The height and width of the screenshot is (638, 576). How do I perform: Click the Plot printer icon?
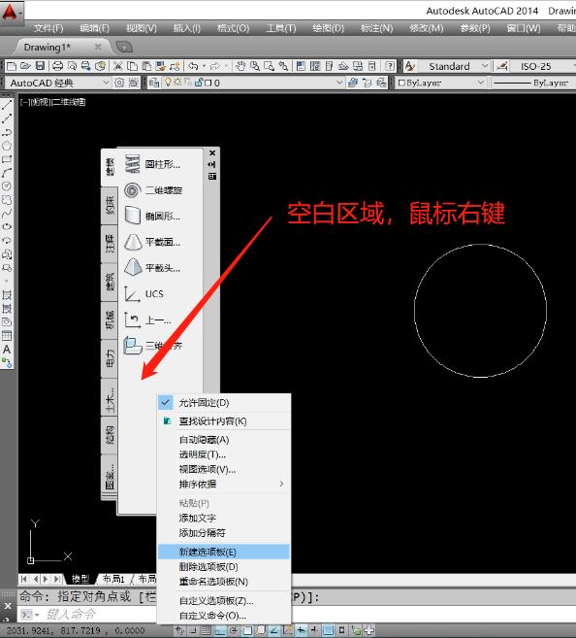(57, 66)
